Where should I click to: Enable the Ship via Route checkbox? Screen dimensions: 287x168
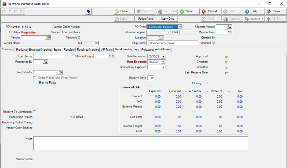tap(35, 83)
